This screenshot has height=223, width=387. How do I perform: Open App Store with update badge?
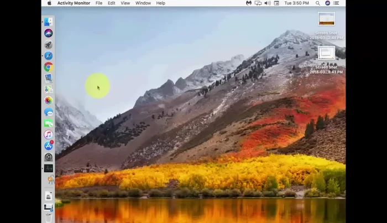49,146
